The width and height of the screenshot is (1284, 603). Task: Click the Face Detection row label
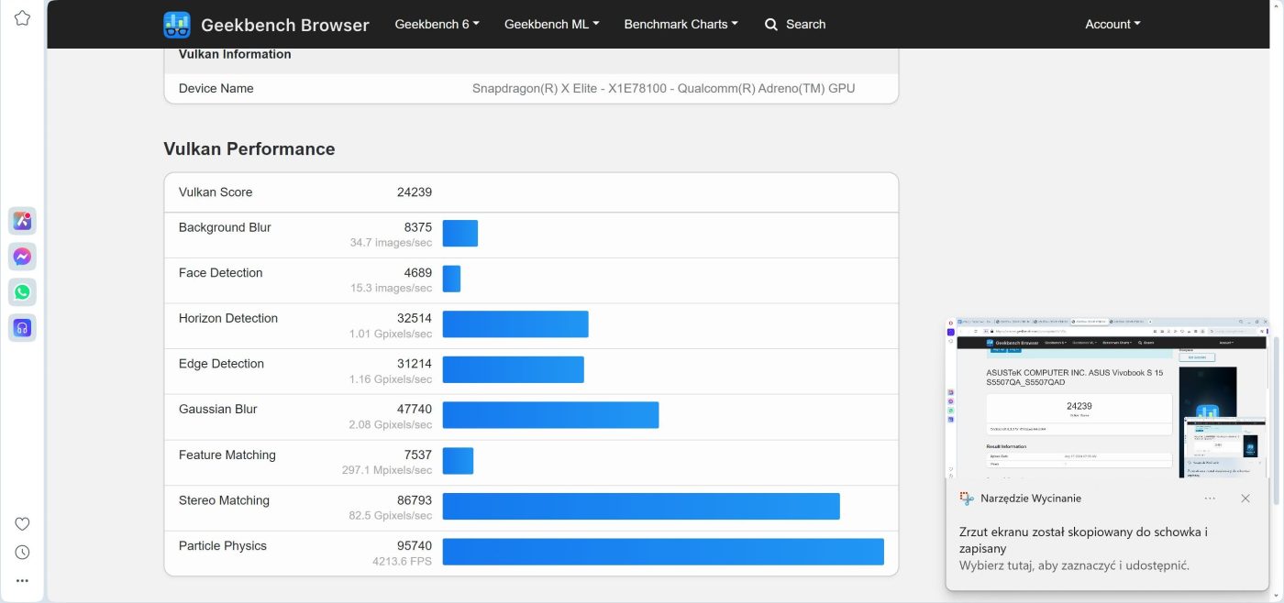(221, 273)
